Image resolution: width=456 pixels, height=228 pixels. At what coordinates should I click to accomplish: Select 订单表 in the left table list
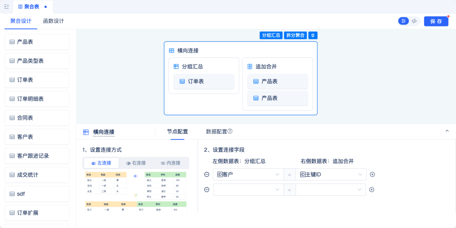pyautogui.click(x=37, y=80)
